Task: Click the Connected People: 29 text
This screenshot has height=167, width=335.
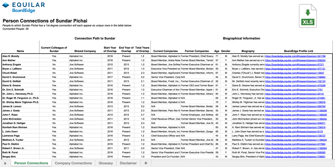Action: 16,29
